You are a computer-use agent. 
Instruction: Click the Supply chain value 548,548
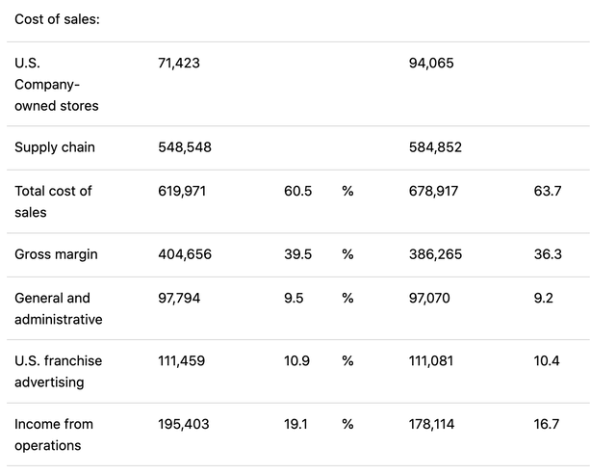(185, 147)
